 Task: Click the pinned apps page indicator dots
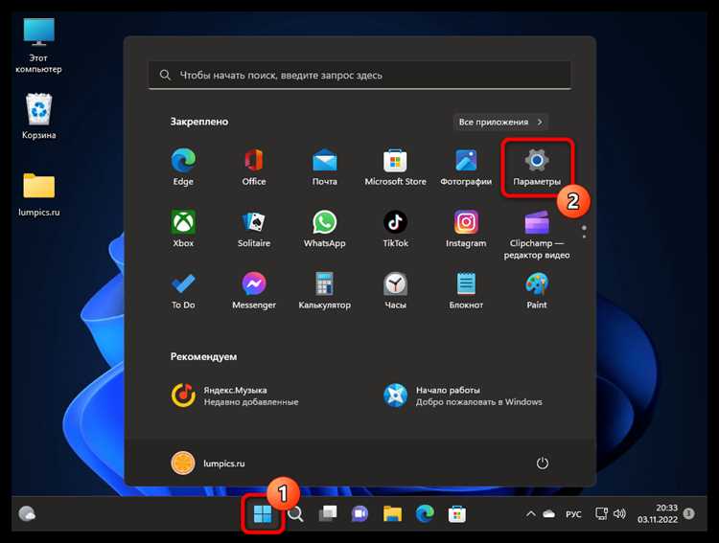click(x=584, y=232)
